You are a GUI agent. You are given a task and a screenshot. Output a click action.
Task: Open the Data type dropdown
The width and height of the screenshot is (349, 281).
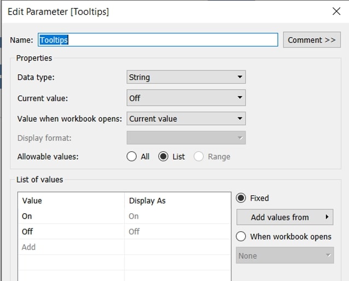pyautogui.click(x=186, y=77)
